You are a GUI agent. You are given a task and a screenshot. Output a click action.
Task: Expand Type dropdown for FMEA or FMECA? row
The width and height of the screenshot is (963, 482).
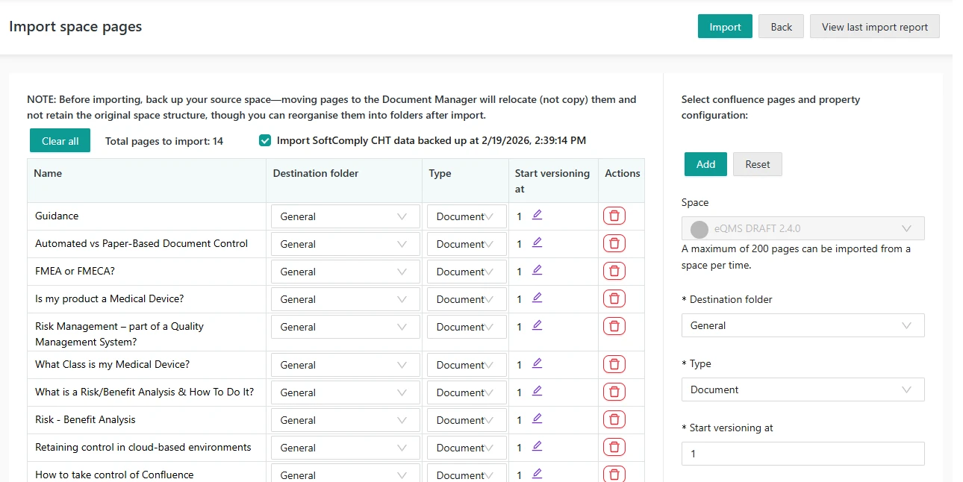tap(466, 272)
